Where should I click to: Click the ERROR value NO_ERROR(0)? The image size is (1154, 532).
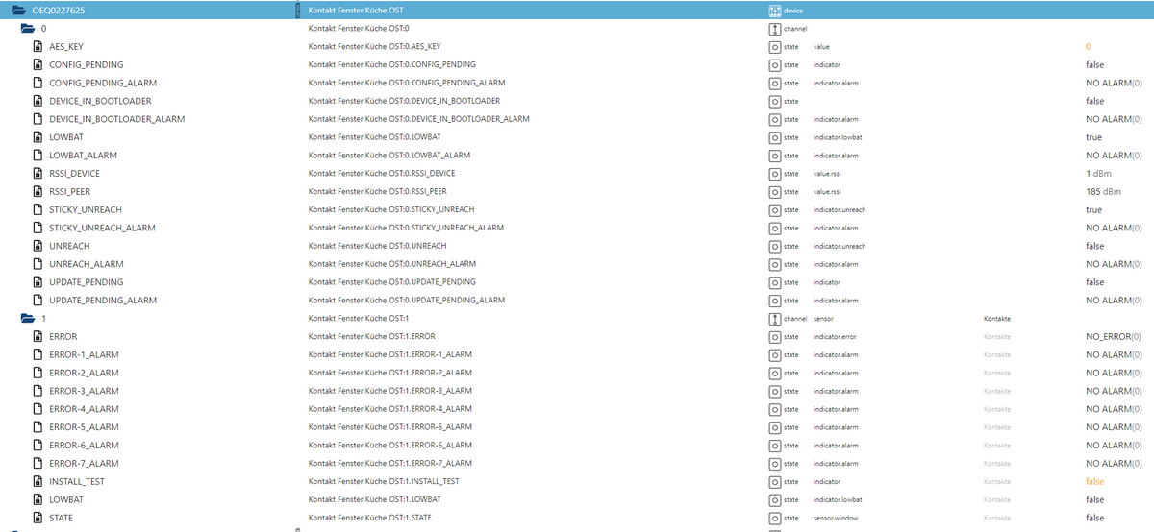pos(1114,337)
